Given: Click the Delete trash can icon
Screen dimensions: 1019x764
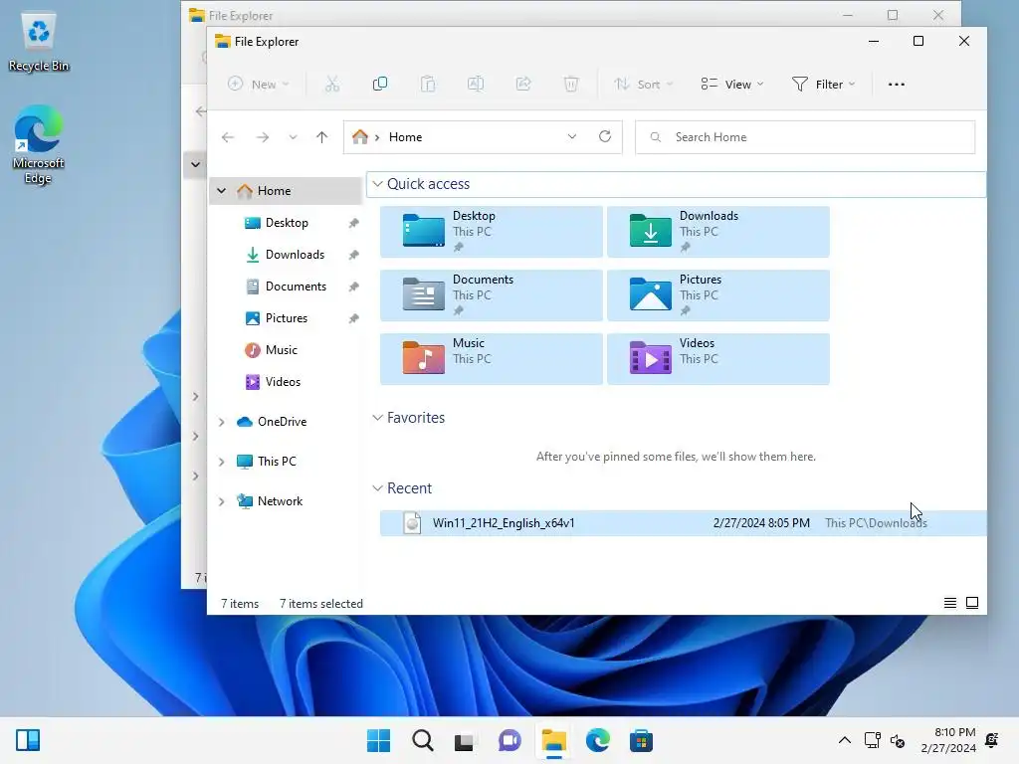Looking at the screenshot, I should coord(570,84).
